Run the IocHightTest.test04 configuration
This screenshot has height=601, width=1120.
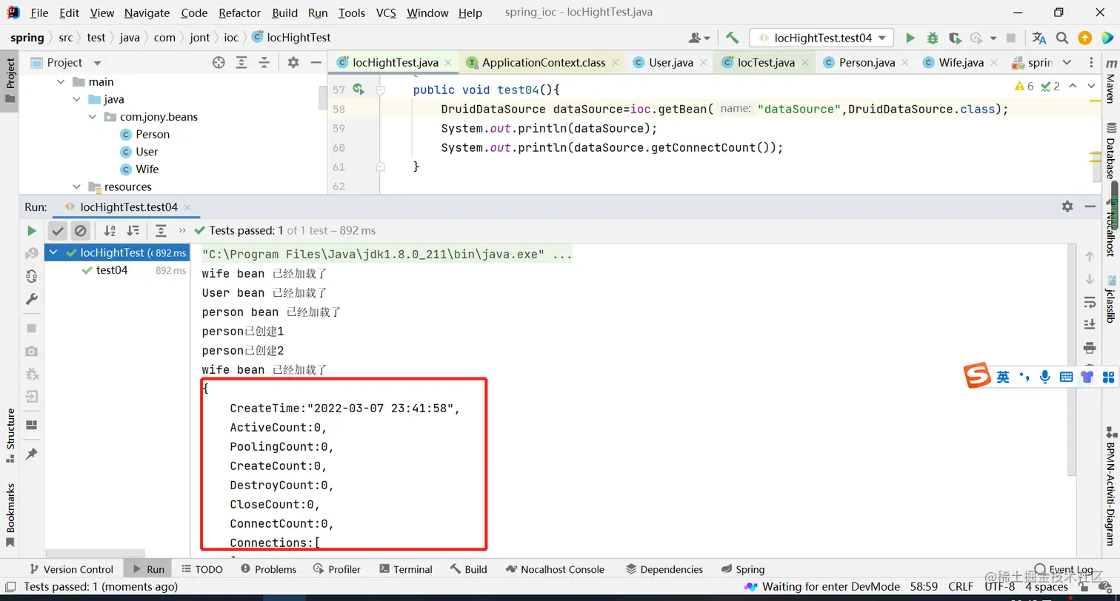pyautogui.click(x=910, y=38)
